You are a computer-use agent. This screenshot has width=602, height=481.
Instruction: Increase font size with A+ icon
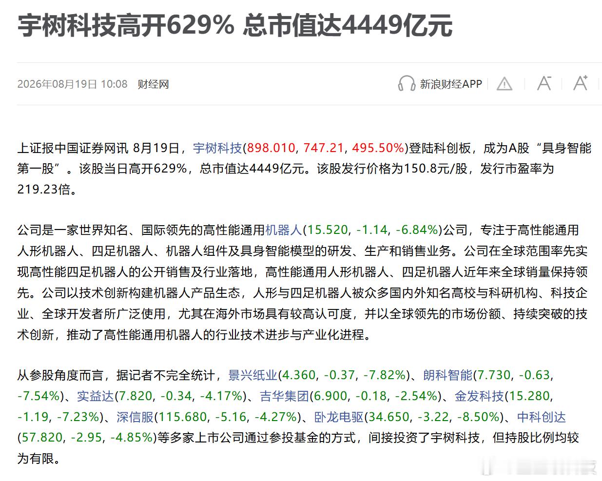581,83
